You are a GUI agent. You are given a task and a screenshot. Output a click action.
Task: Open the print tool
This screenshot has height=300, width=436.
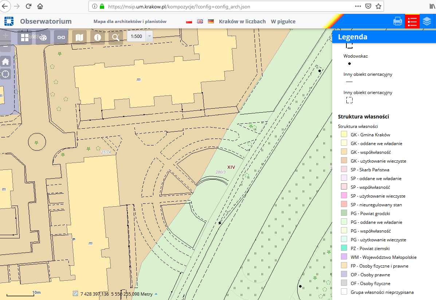(x=398, y=22)
